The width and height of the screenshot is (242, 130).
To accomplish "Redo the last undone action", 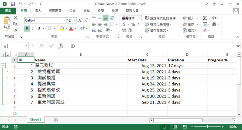I will tap(31, 4).
